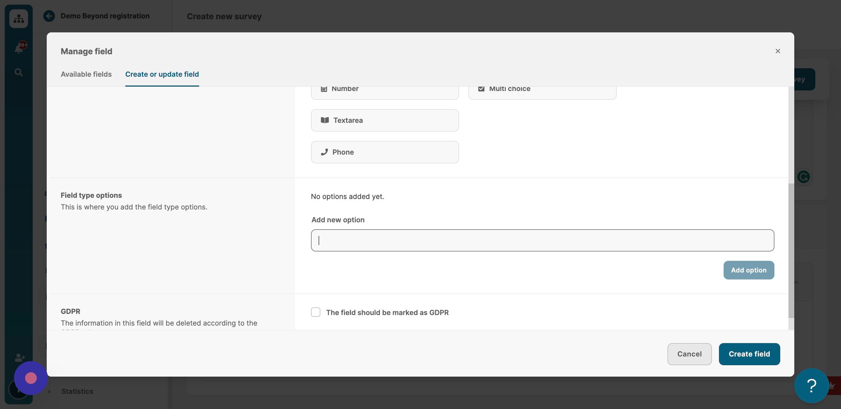The image size is (841, 409).
Task: Click the Grammarly icon by the dialog edge
Action: 803,177
